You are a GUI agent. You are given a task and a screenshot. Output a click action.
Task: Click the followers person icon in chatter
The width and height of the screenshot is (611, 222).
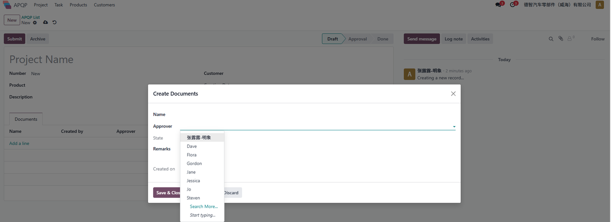point(570,39)
